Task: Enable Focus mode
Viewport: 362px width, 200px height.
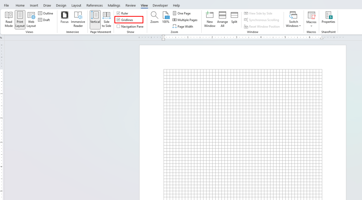Action: tap(65, 18)
